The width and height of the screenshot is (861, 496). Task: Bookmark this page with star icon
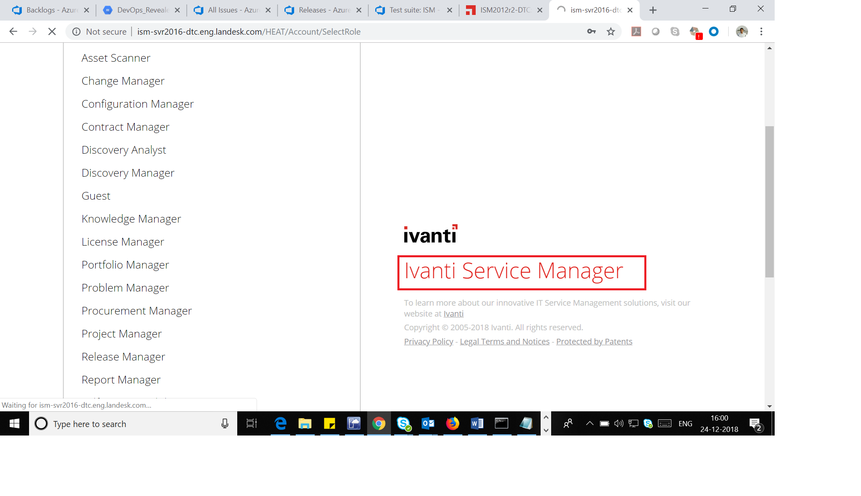pos(611,31)
